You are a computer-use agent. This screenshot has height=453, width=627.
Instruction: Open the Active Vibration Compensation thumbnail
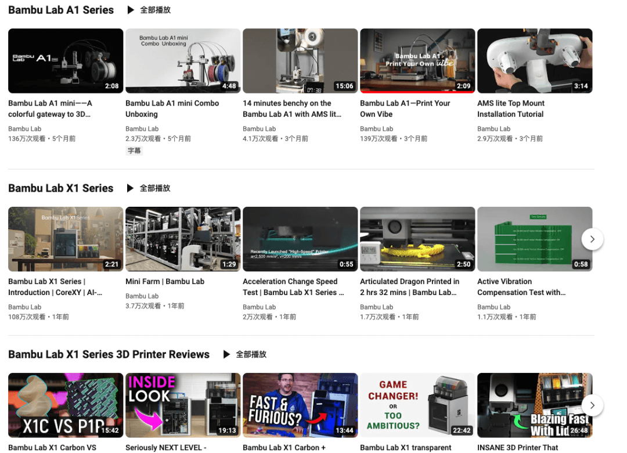tap(535, 239)
